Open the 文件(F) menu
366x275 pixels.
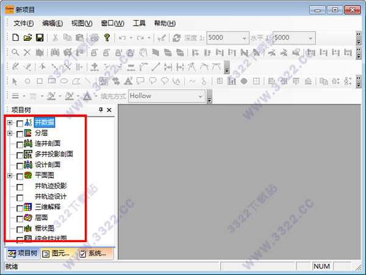click(x=23, y=23)
